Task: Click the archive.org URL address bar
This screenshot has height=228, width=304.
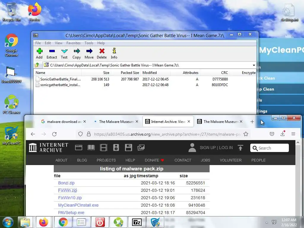Action: pos(167,134)
